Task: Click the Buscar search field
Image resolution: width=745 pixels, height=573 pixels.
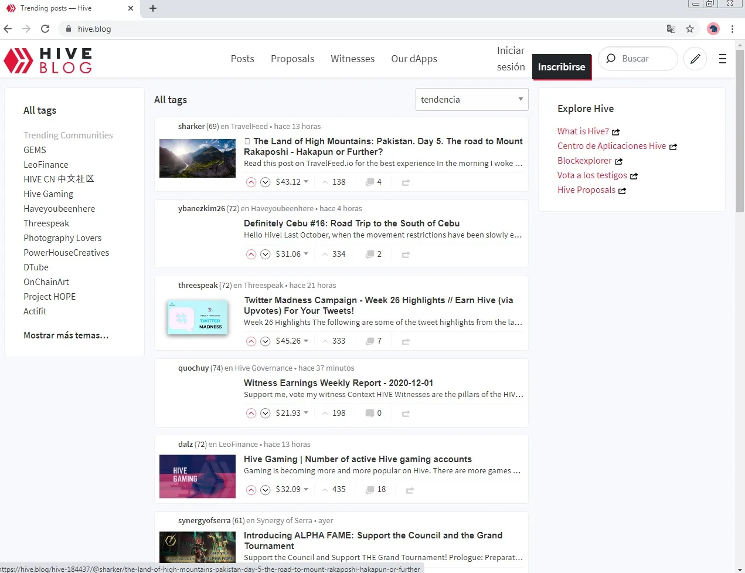Action: tap(638, 59)
